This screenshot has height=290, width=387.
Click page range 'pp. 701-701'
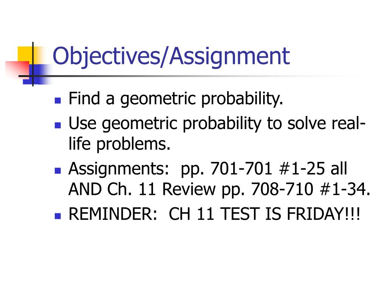[226, 170]
